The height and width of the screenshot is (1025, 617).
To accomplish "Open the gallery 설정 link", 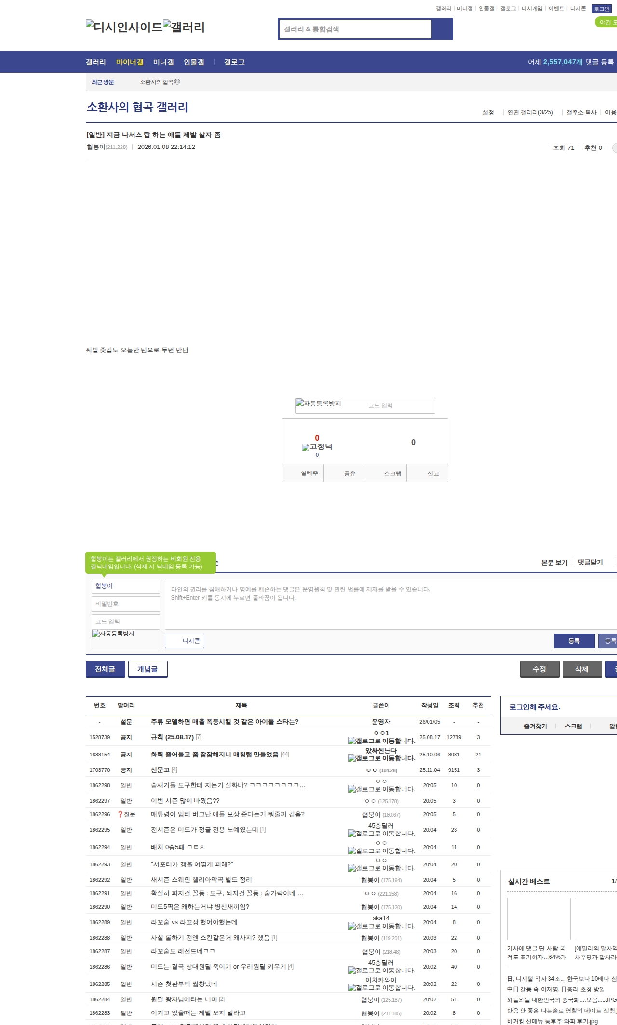I will pyautogui.click(x=488, y=112).
